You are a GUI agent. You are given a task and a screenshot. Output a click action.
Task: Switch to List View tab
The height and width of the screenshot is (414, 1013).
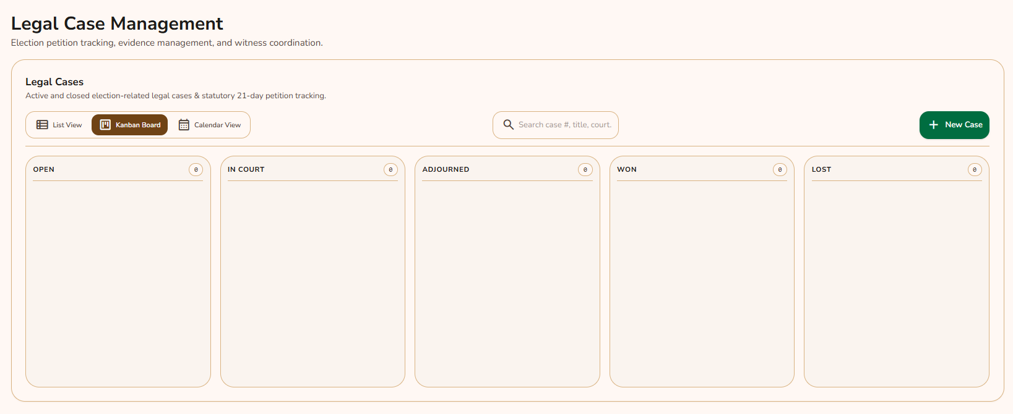coord(59,125)
